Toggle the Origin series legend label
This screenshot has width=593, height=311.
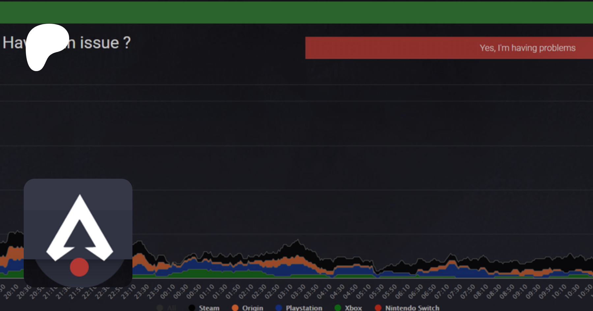coord(253,308)
